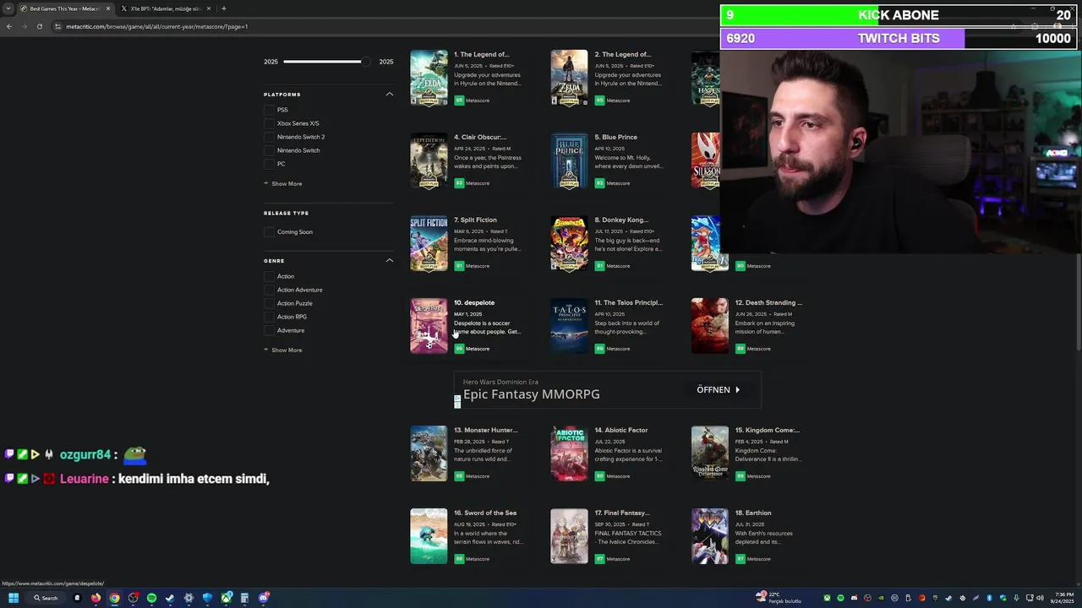The width and height of the screenshot is (1082, 608).
Task: Adjust the release year range slider handle
Action: click(365, 62)
